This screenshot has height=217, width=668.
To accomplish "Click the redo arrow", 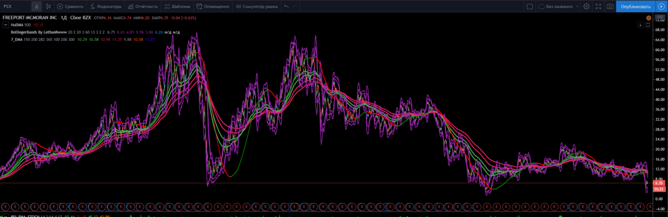I will tap(295, 7).
